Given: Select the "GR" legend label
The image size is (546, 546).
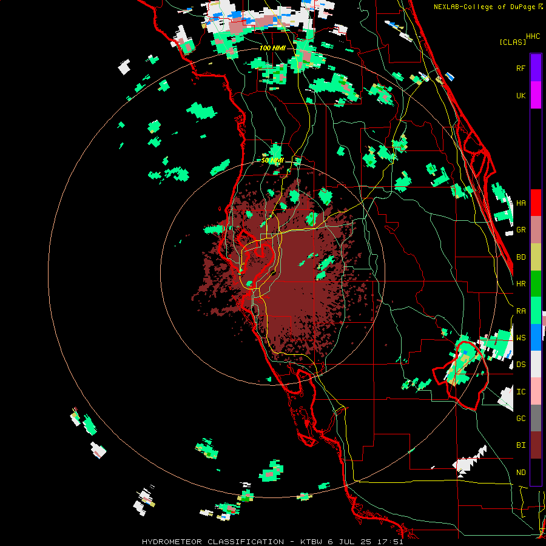Looking at the screenshot, I should click(521, 230).
